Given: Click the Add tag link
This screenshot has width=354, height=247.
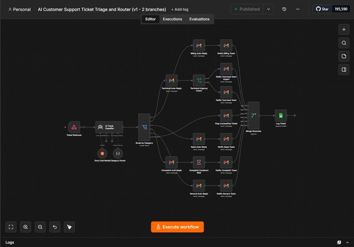Looking at the screenshot, I should pyautogui.click(x=180, y=9).
